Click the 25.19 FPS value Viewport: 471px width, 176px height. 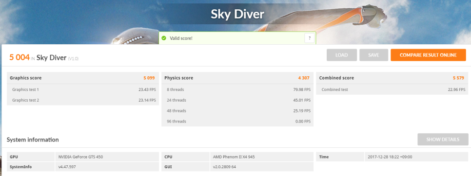(301, 111)
